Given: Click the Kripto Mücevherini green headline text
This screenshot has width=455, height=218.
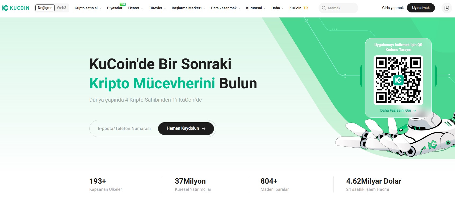Looking at the screenshot, I should (152, 83).
